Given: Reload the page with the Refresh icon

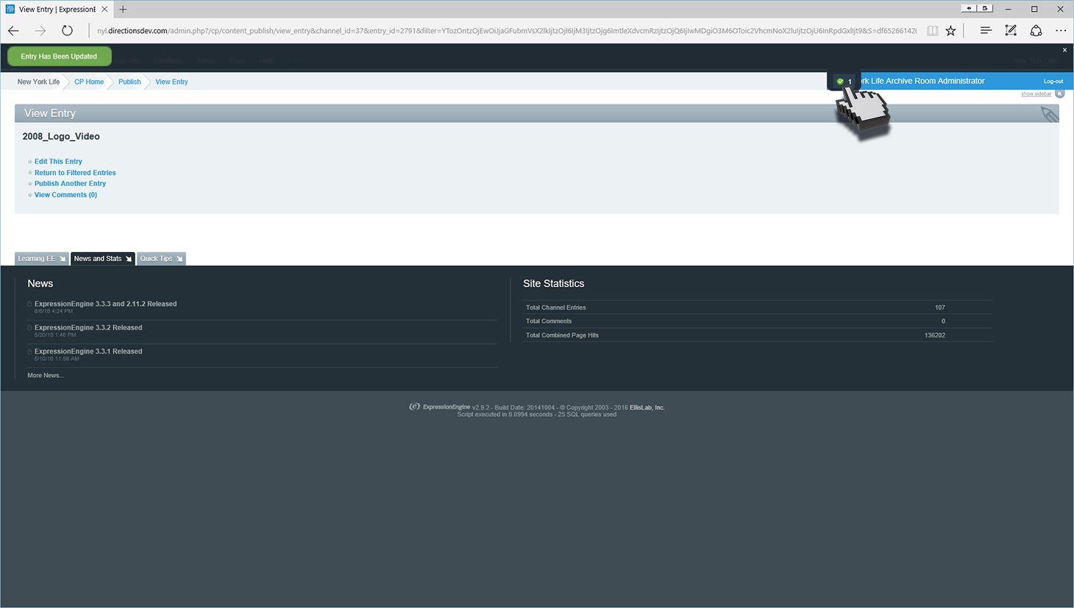Looking at the screenshot, I should point(67,31).
